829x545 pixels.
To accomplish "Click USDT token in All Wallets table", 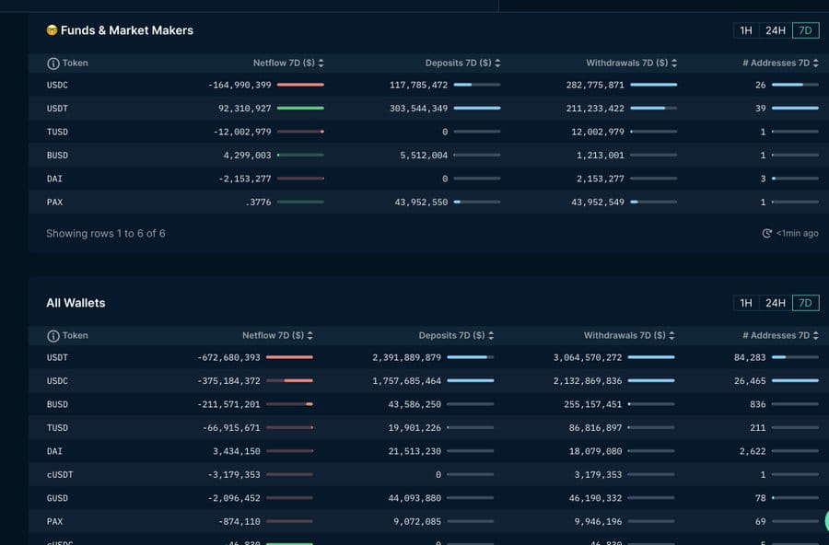I will pyautogui.click(x=57, y=357).
